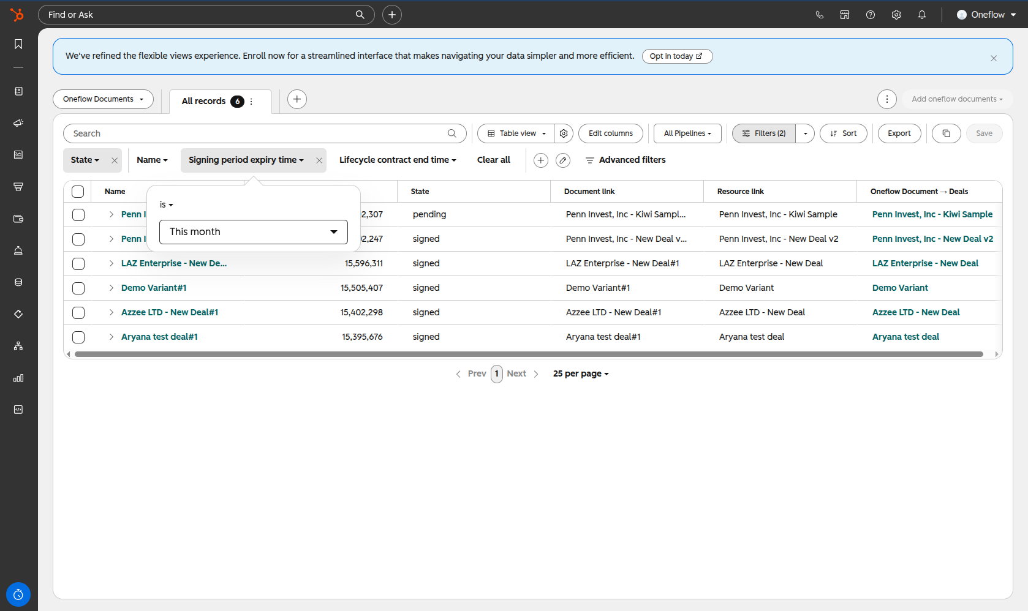
Task: Click Clear all filters
Action: tap(494, 160)
